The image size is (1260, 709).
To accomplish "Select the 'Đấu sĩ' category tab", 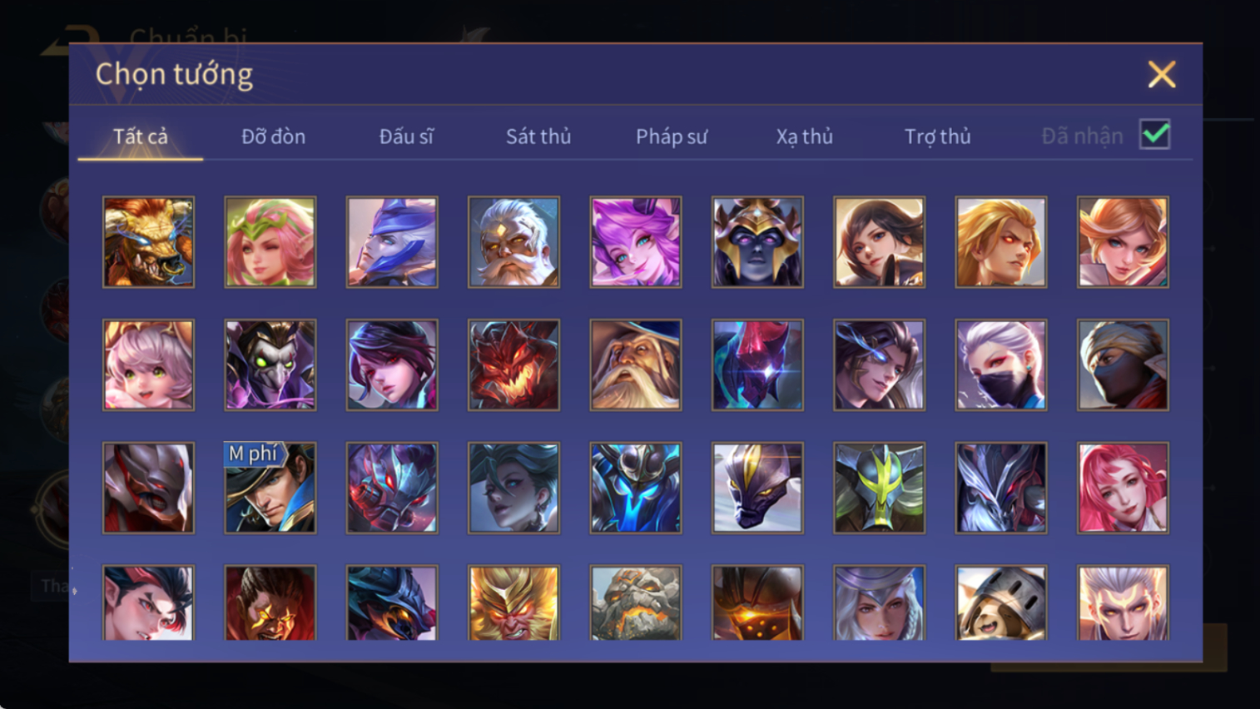I will [x=406, y=136].
